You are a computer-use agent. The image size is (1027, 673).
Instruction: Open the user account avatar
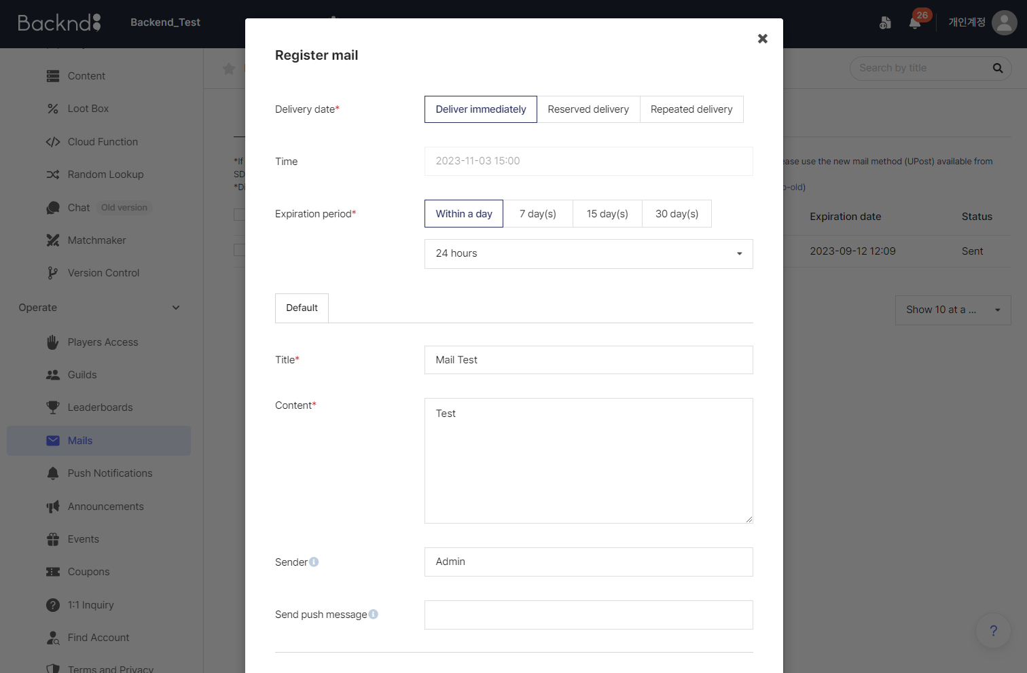[1004, 22]
